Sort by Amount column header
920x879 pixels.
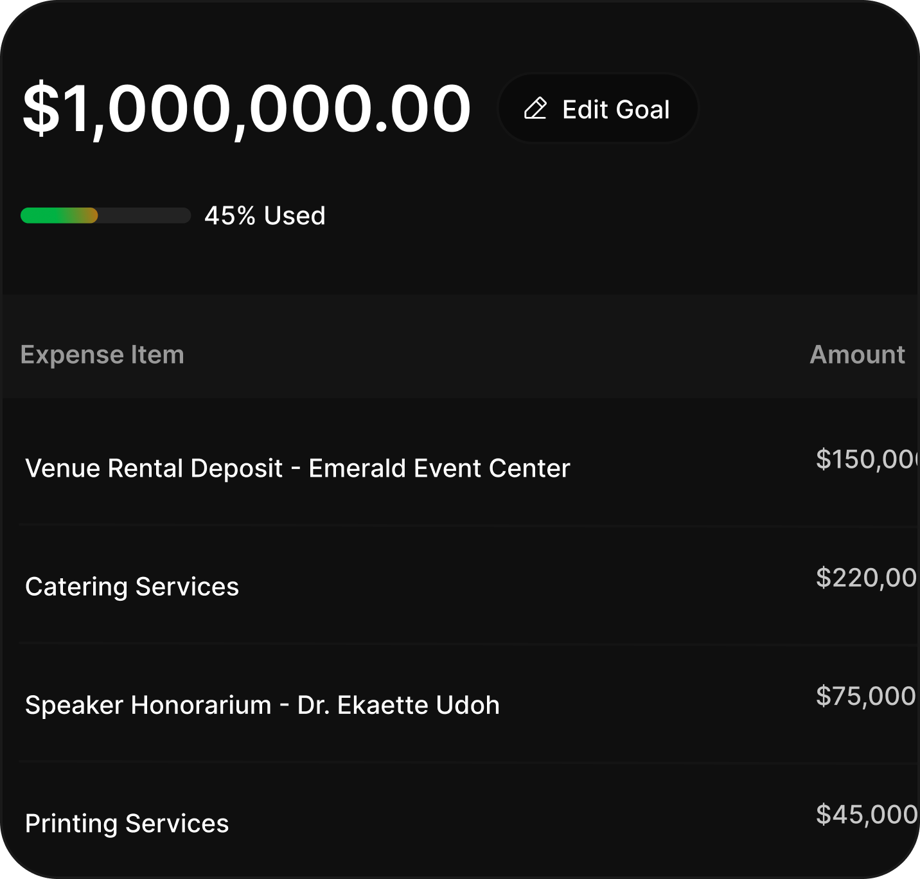pyautogui.click(x=857, y=355)
